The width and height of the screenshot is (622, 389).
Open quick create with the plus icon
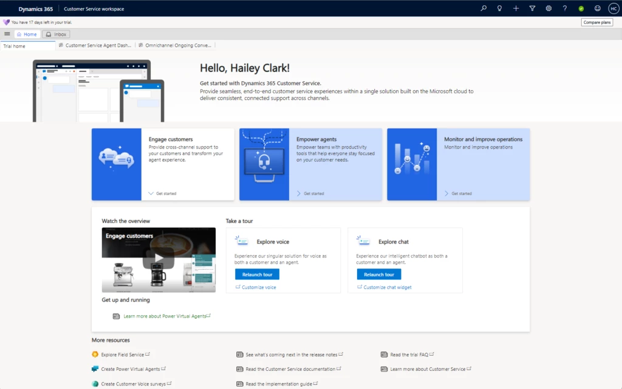(515, 8)
